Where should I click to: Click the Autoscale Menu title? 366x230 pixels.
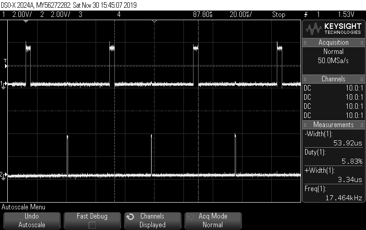23,207
